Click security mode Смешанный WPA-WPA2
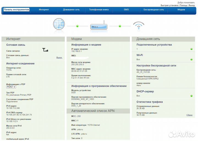This screenshot has height=141, width=198. click(147, 79)
